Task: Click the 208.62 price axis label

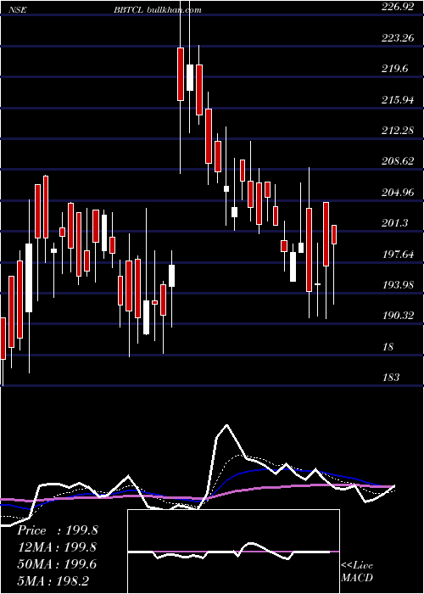Action: (x=398, y=161)
